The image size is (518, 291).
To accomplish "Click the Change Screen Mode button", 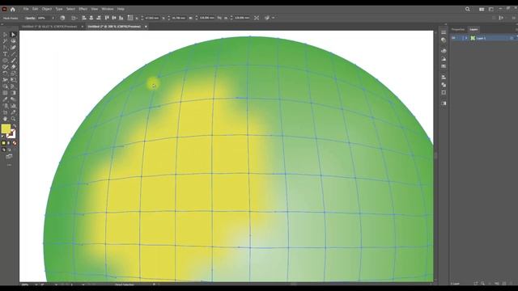I will [x=9, y=156].
